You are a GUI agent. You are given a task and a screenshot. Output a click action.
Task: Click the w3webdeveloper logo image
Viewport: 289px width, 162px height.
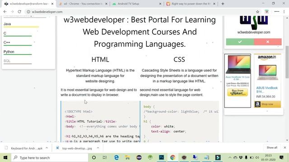click(254, 23)
